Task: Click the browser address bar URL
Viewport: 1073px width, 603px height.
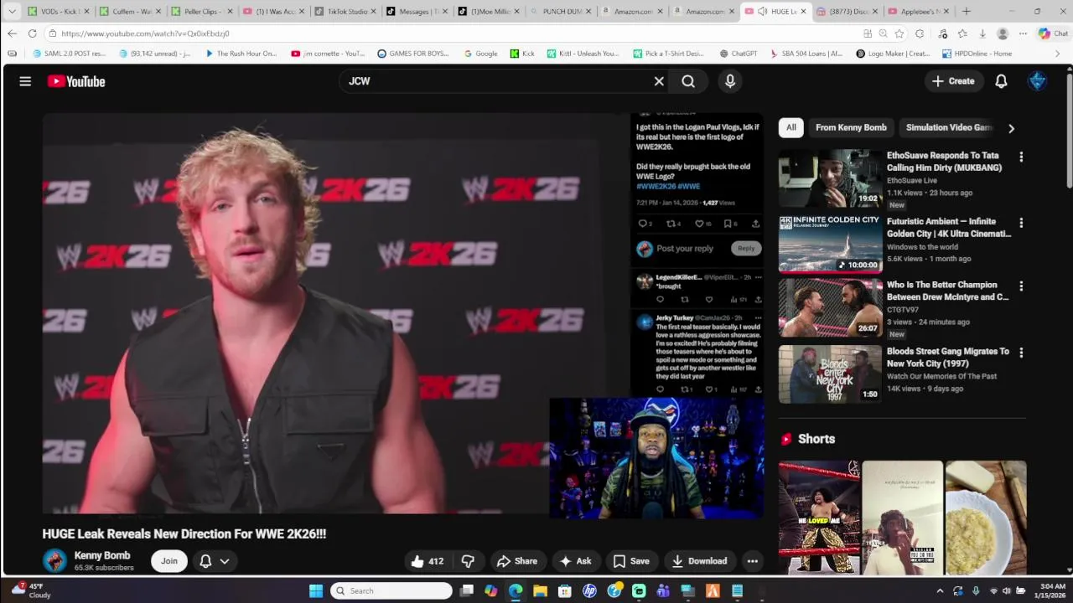Action: [x=145, y=33]
